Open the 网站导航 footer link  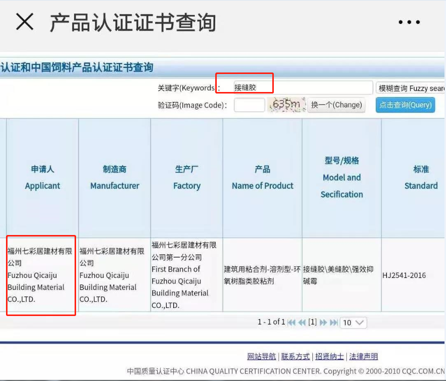(x=261, y=356)
